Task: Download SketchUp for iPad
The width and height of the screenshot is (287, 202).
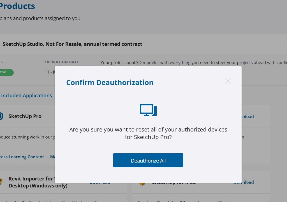Action: (243, 182)
